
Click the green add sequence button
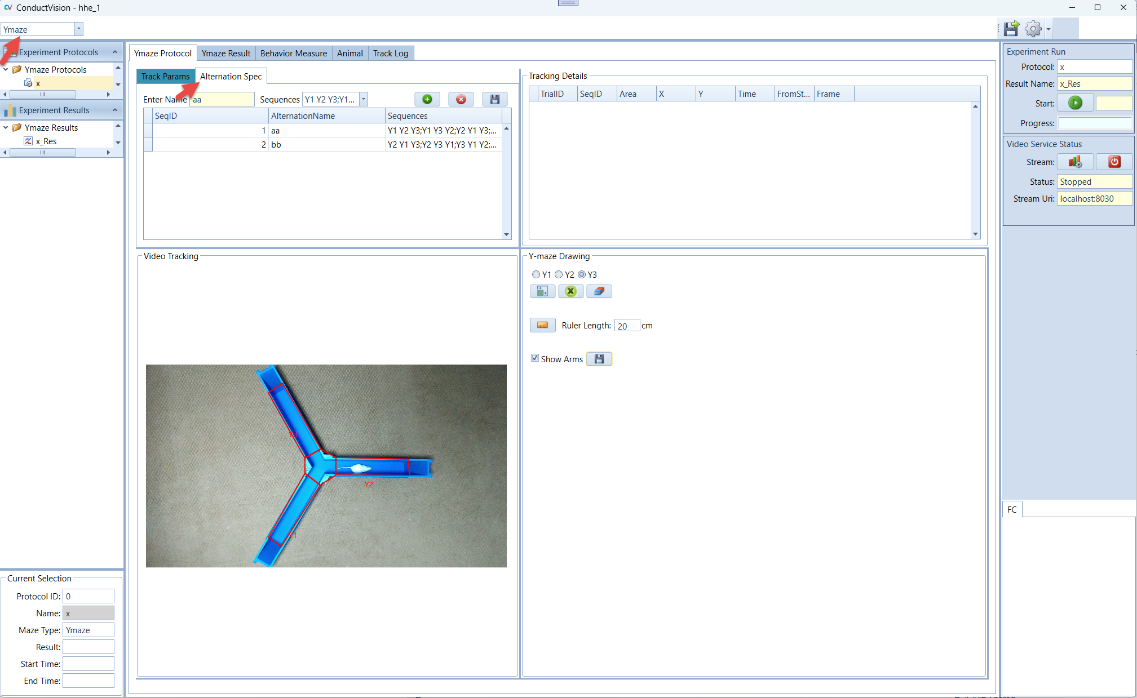coord(427,99)
